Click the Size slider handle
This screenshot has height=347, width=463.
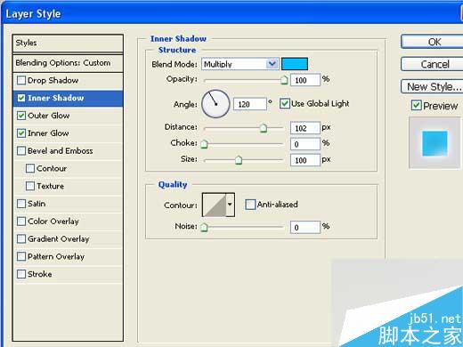point(239,160)
